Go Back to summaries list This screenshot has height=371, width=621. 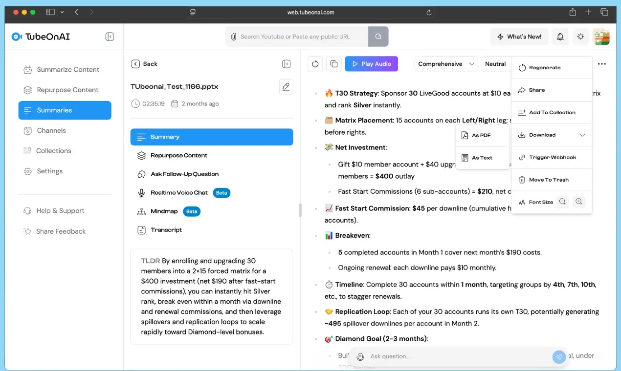[x=144, y=64]
